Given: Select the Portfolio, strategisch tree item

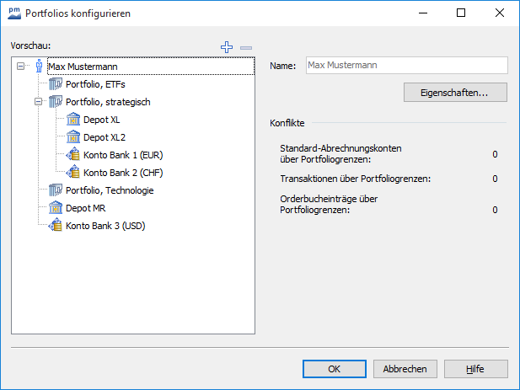Looking at the screenshot, I should pos(108,102).
